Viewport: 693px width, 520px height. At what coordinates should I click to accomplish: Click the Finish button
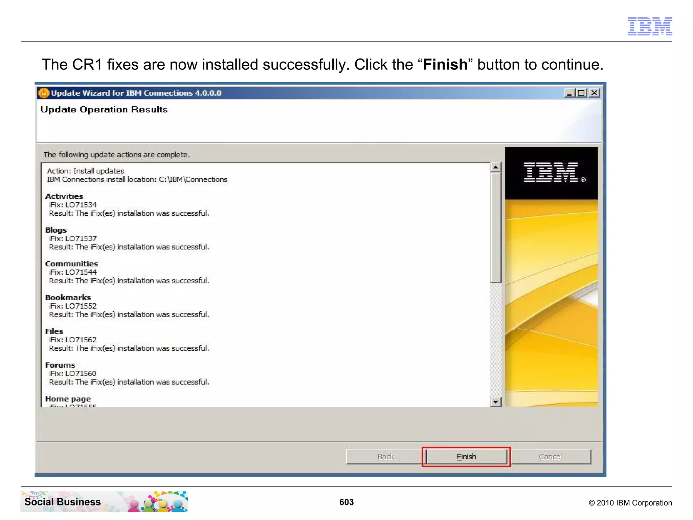[466, 457]
